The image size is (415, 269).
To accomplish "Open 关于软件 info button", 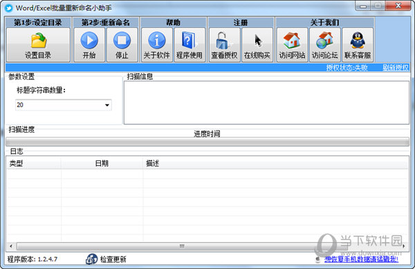I will [x=157, y=45].
